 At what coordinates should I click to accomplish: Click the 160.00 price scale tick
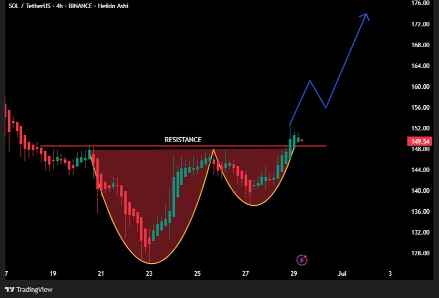(420, 86)
